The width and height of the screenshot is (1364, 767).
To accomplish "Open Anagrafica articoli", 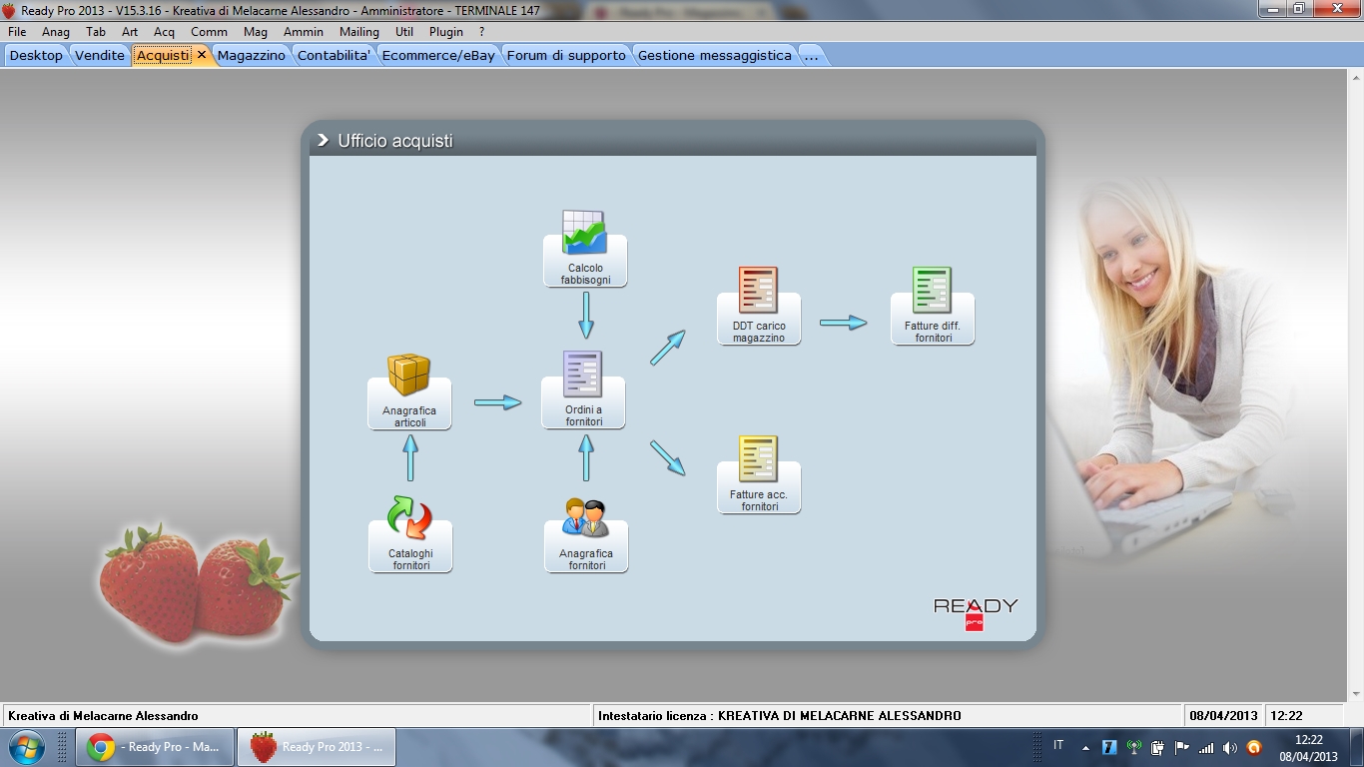I will (409, 391).
